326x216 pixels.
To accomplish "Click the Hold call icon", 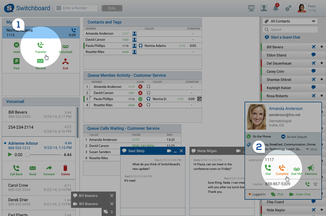I will coord(17,45).
